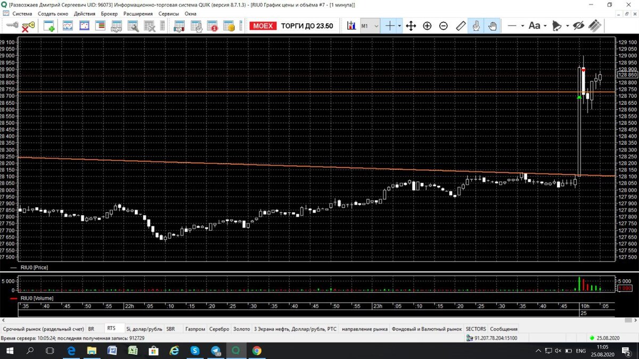Click the trades table red handshake icon
Image resolution: width=639 pixels, height=359 pixels.
pos(179,26)
